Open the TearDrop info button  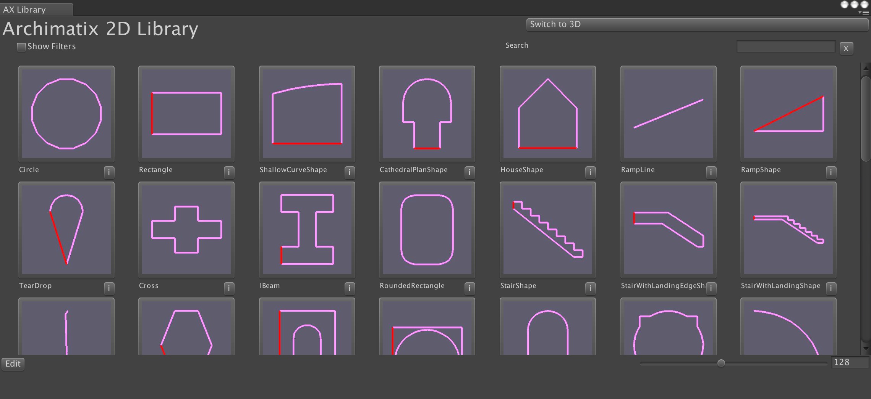[x=109, y=288]
